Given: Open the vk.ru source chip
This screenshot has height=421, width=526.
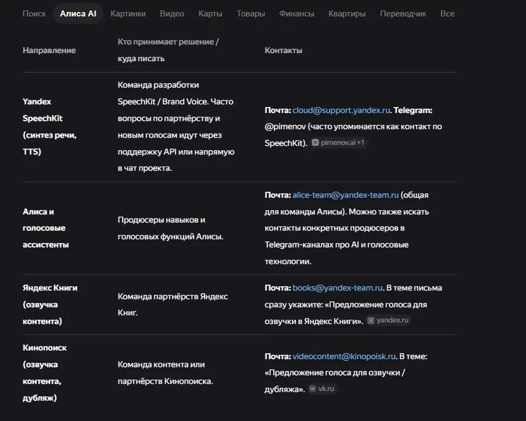Looking at the screenshot, I should [323, 389].
